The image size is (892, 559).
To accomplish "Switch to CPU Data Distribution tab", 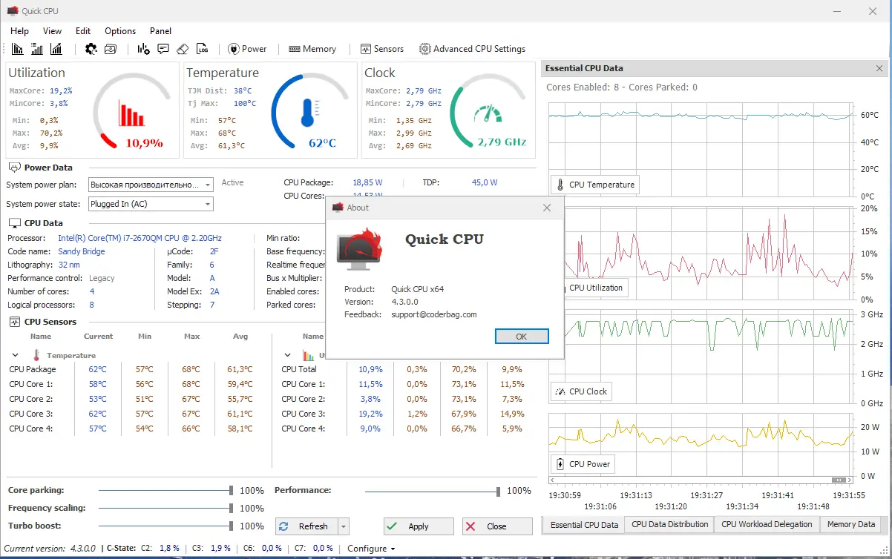I will point(670,524).
